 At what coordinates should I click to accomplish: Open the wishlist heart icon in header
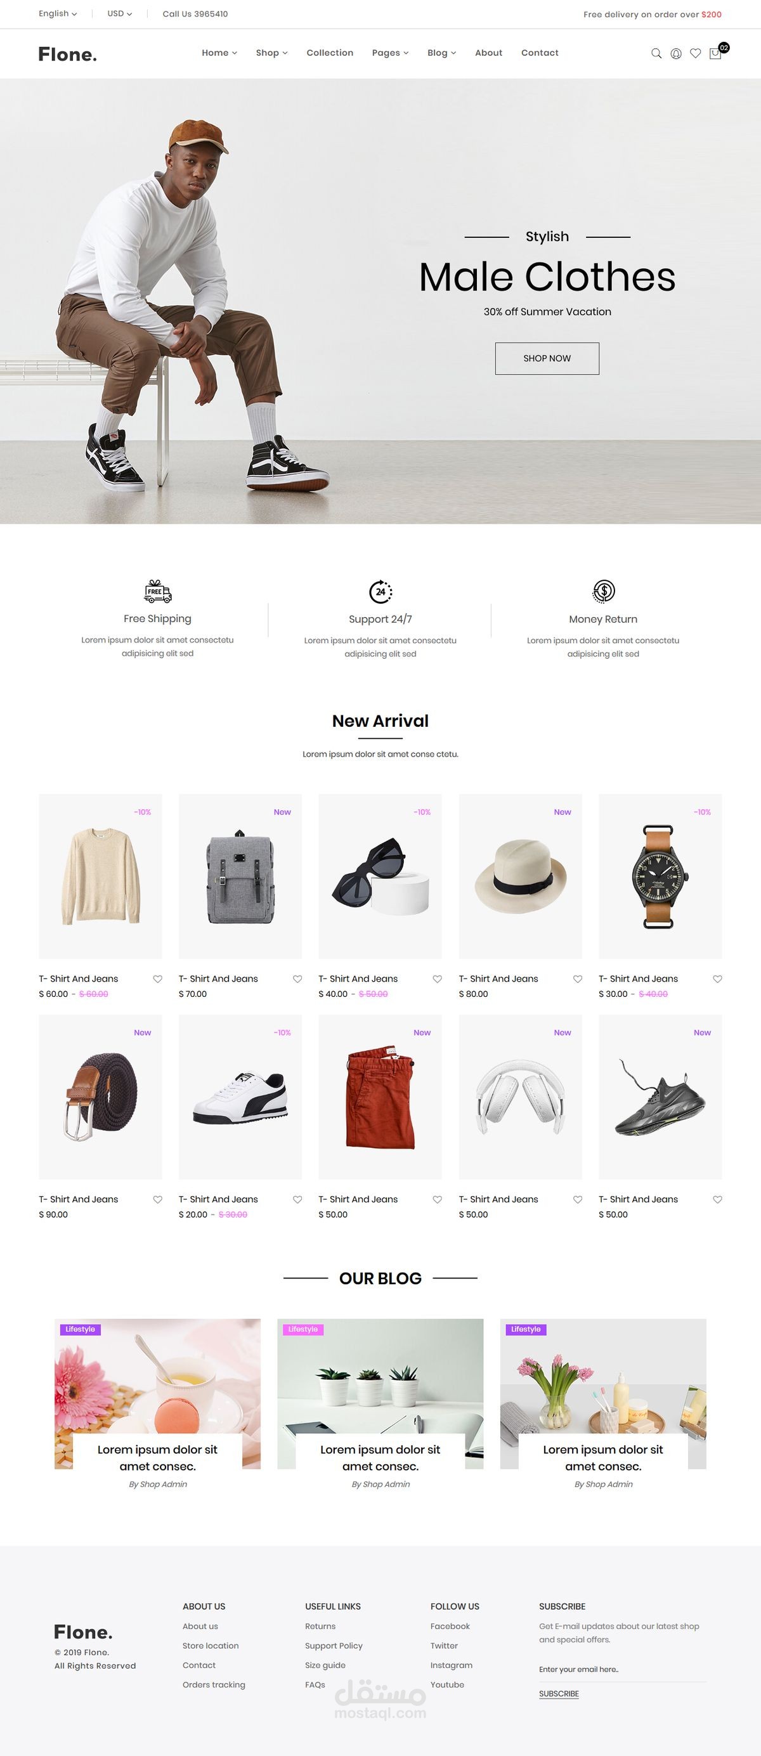(x=696, y=53)
